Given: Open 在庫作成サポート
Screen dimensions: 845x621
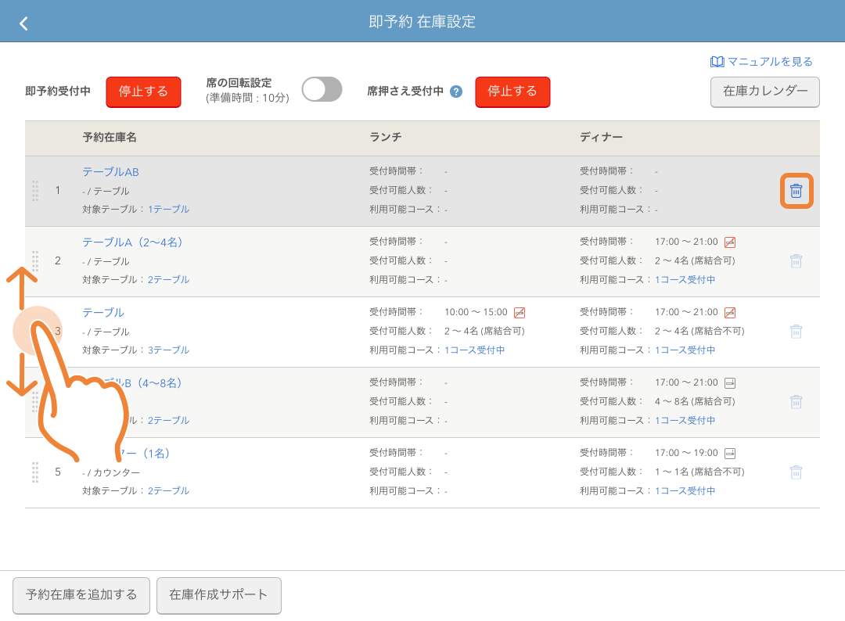Looking at the screenshot, I should click(x=218, y=595).
